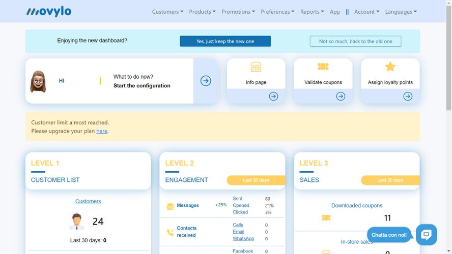
Task: Click the storefront Info page icon
Action: [256, 67]
